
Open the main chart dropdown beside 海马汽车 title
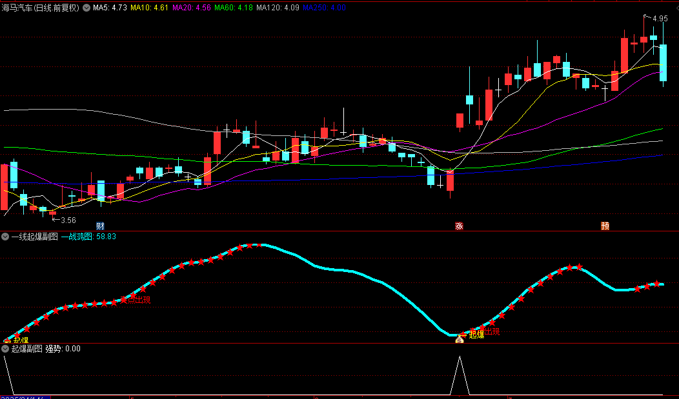(x=86, y=7)
